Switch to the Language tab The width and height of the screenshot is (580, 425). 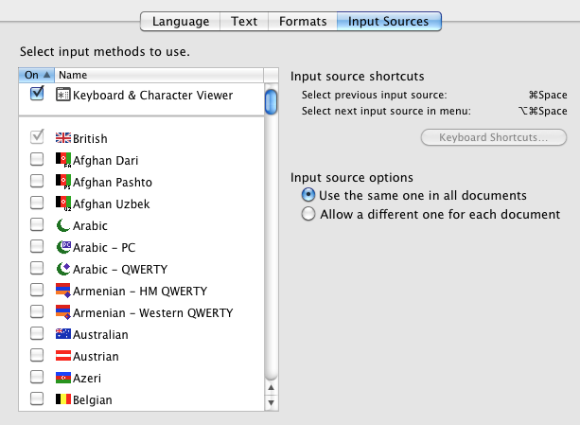[x=181, y=21]
